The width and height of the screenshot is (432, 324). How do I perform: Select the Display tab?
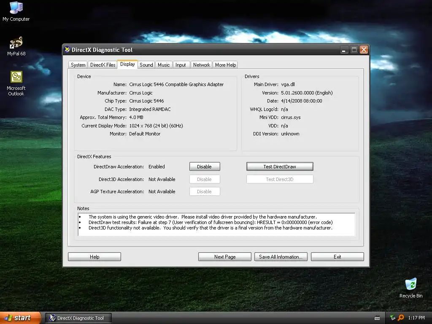click(x=127, y=64)
